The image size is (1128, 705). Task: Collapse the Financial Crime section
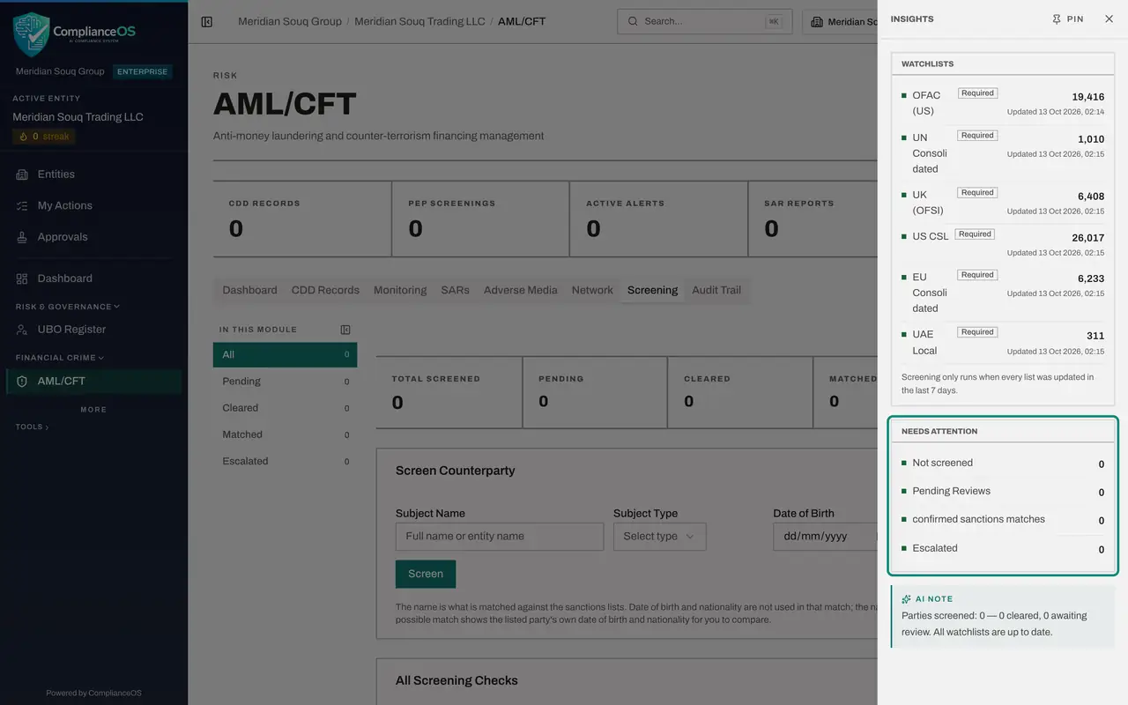pos(59,358)
